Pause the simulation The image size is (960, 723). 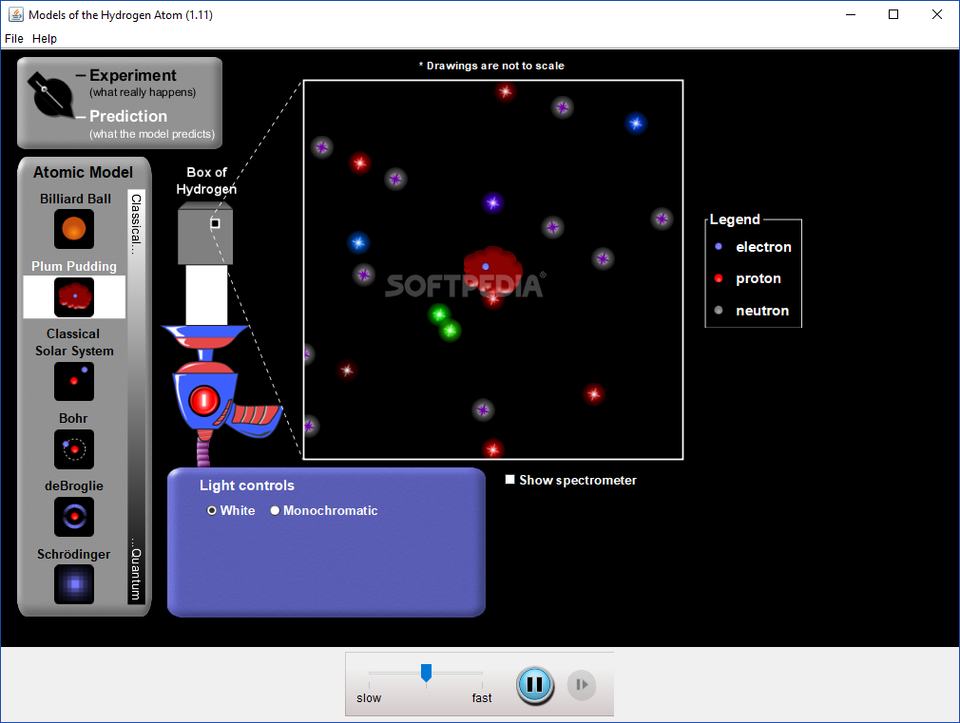(x=535, y=684)
